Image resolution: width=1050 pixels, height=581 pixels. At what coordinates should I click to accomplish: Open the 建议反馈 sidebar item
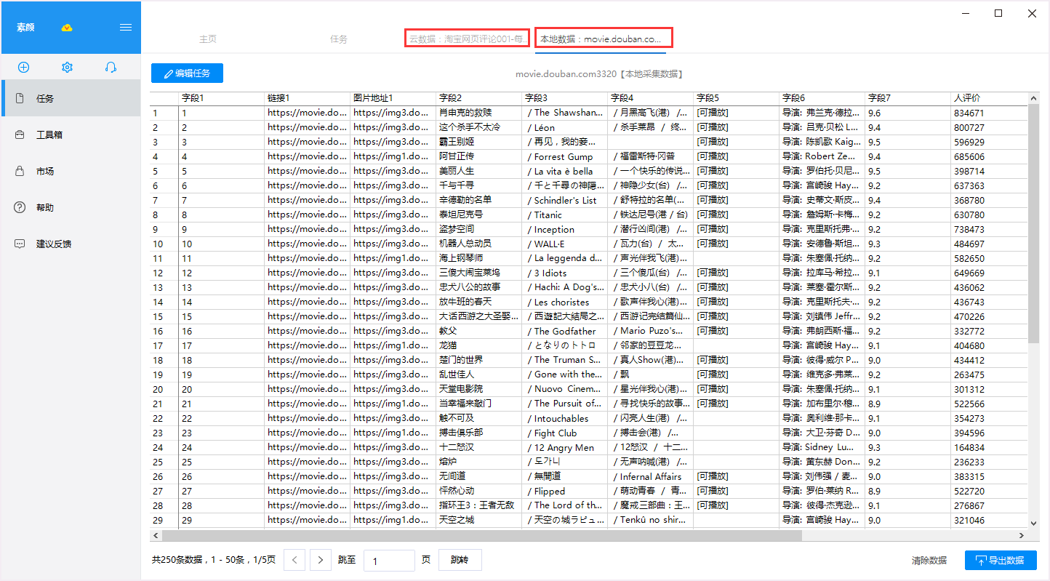71,244
